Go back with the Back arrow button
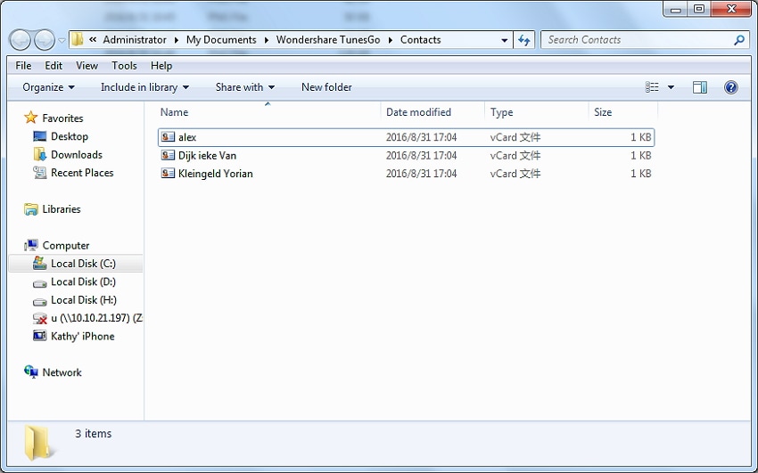 [21, 39]
